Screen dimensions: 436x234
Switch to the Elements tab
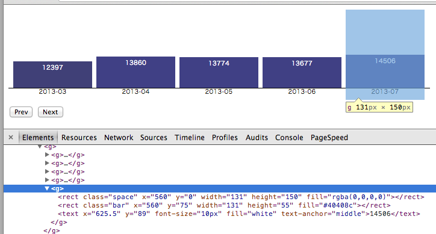tap(38, 138)
